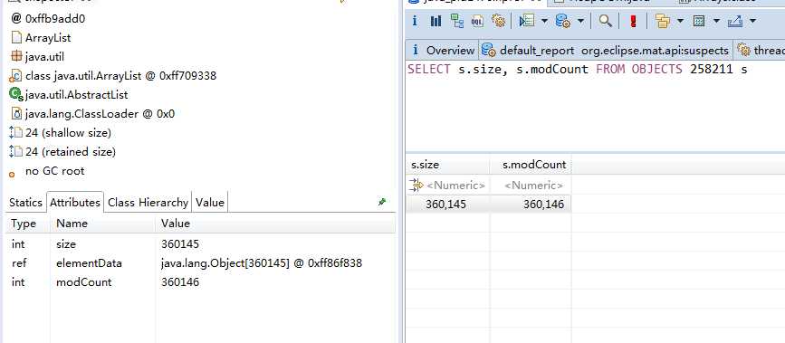
Task: Click the retained size icon
Action: coord(16,151)
